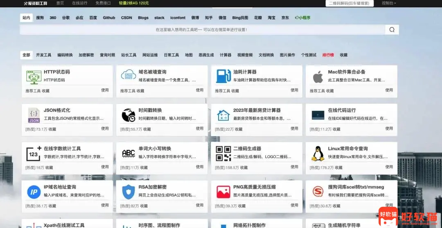Open the 小程序 link

point(302,18)
